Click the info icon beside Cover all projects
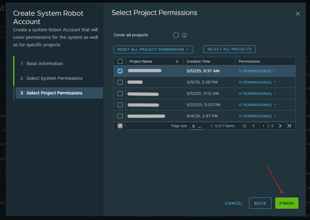The height and width of the screenshot is (220, 310). coord(184,35)
